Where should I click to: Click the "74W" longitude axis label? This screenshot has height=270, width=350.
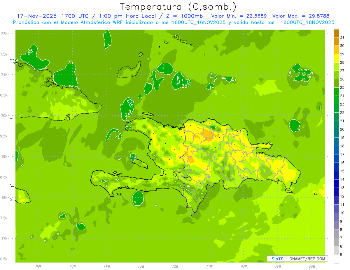pos(107,266)
